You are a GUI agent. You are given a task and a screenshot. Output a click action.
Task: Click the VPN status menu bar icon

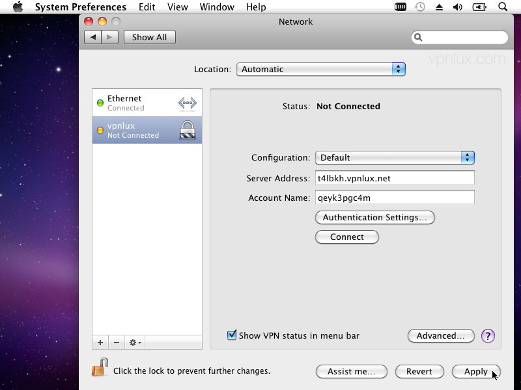[401, 6]
